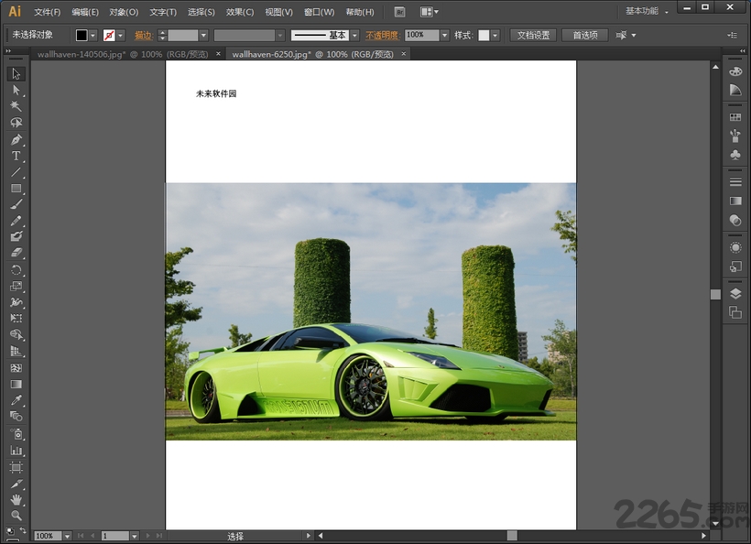Viewport: 751px width, 544px height.
Task: Open the opacity 100% dropdown
Action: (x=444, y=35)
